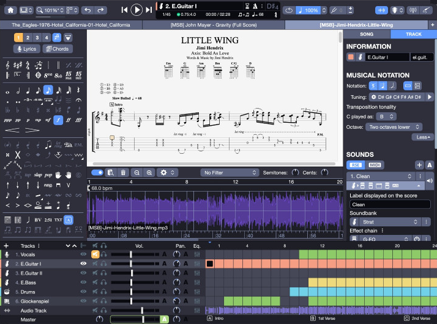Apply dead note X symbol
Image resolution: width=437 pixels, height=324 pixels.
(18, 155)
